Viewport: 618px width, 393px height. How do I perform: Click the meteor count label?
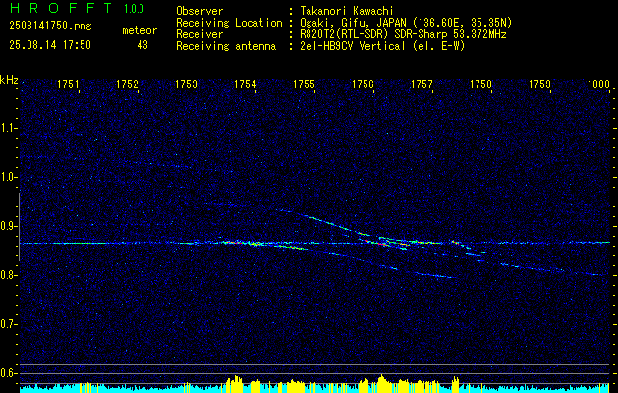140,30
